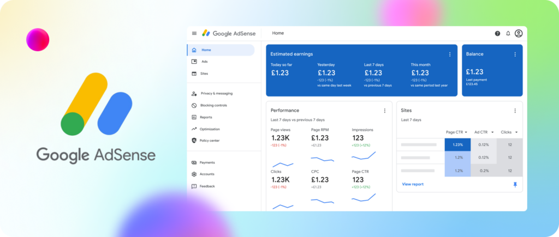Click the Last payment £123.45 text
The height and width of the screenshot is (237, 559).
[477, 82]
